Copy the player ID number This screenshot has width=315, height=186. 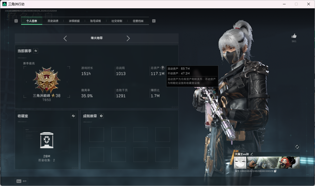coord(275,171)
